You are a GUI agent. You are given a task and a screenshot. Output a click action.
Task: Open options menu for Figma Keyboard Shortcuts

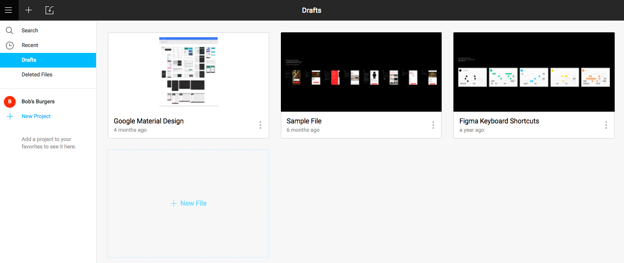[x=606, y=125]
